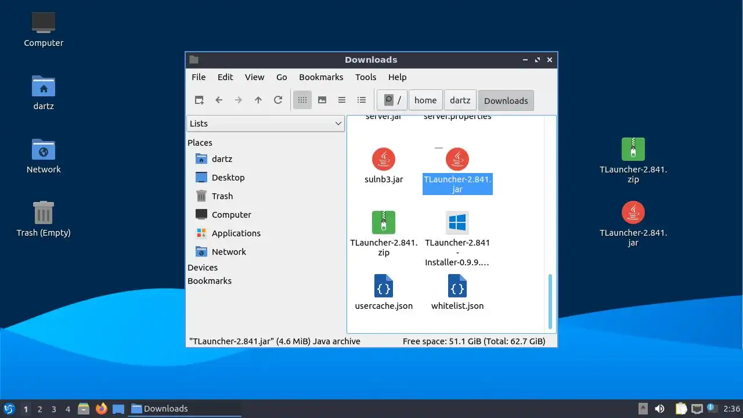Screen dimensions: 743x418
Task: Open volume control tray icon
Action: point(659,409)
